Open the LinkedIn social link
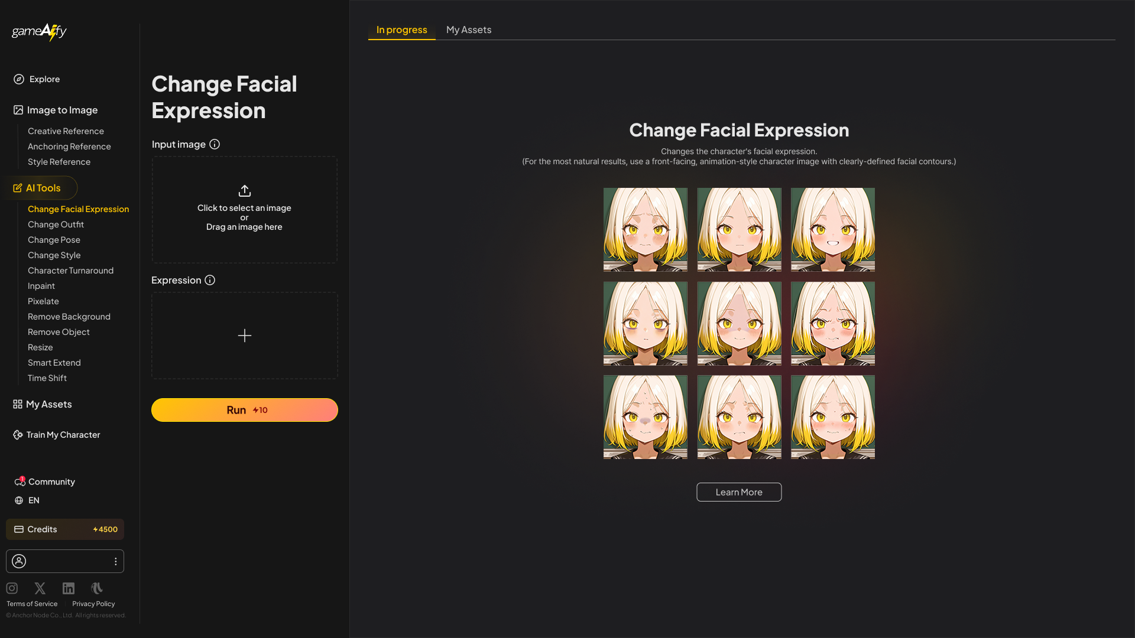This screenshot has width=1135, height=638. (x=69, y=588)
